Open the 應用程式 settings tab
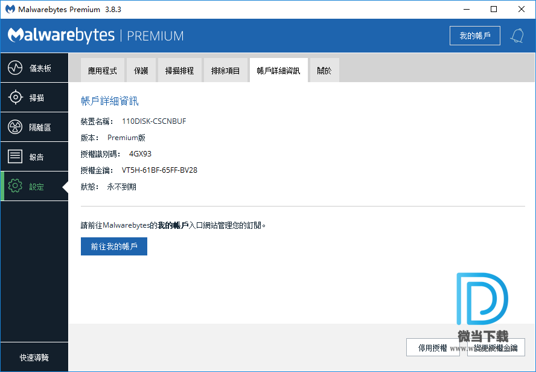The image size is (536, 372). tap(103, 71)
